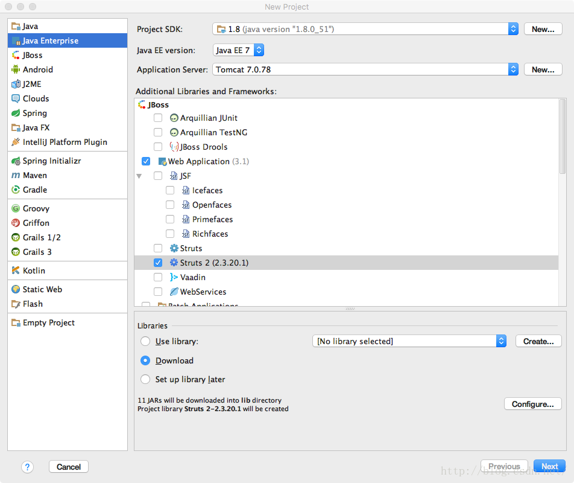
Task: Select Java Enterprise project category
Action: (68, 40)
